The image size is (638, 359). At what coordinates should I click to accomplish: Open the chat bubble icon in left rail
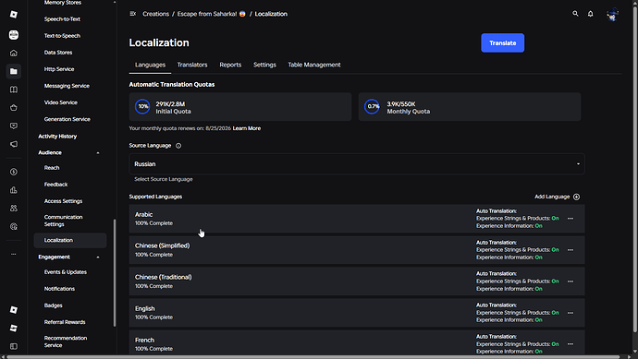pyautogui.click(x=14, y=126)
